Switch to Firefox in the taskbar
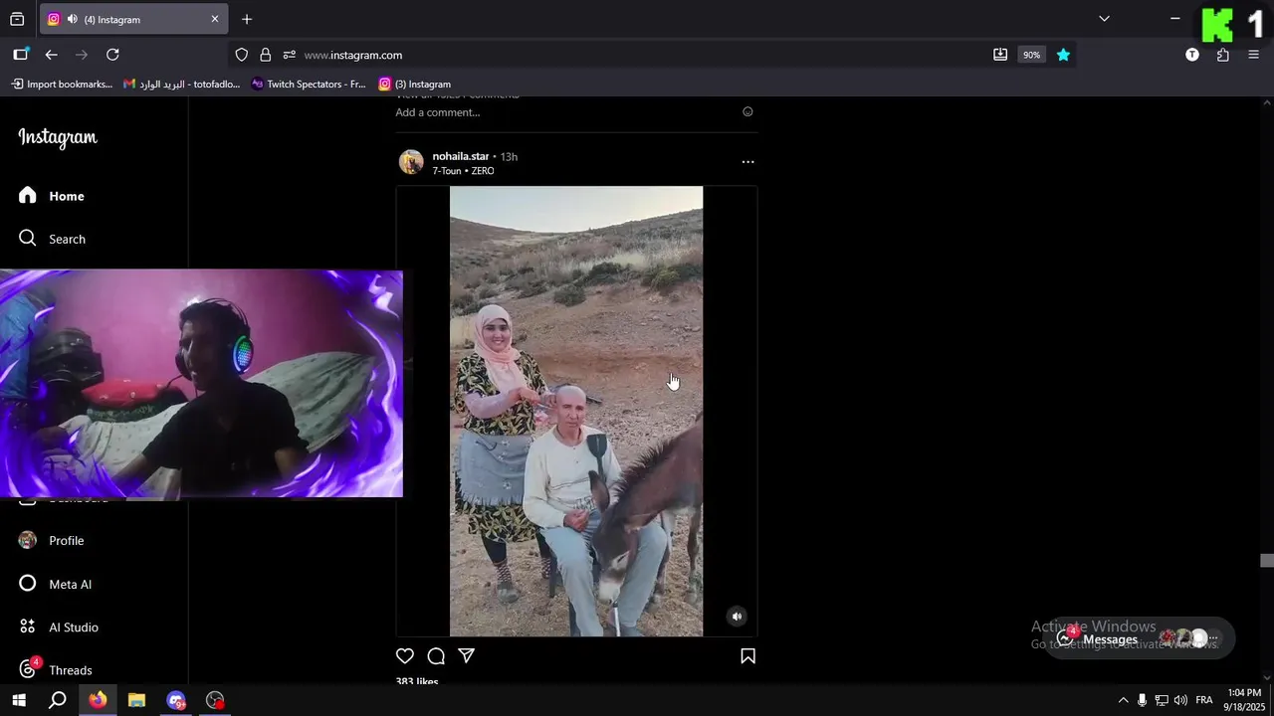1274x716 pixels. [x=98, y=700]
